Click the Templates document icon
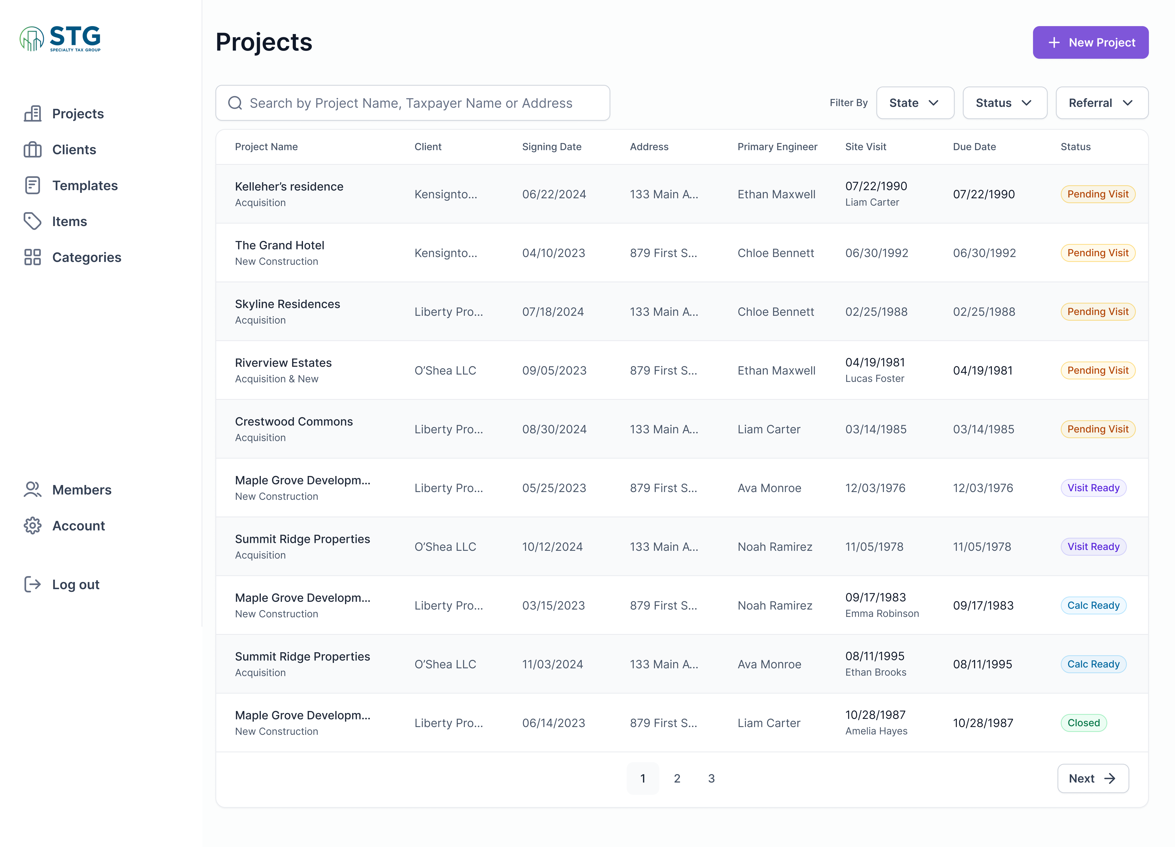1175x847 pixels. (33, 186)
